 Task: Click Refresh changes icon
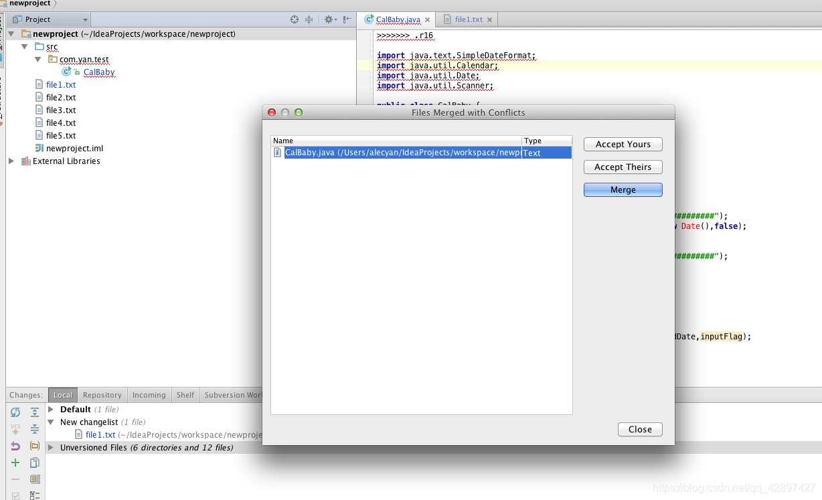15,412
